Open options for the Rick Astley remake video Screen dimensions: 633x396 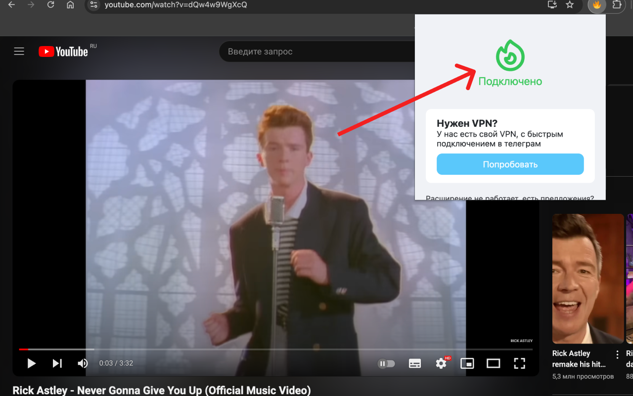coord(617,354)
